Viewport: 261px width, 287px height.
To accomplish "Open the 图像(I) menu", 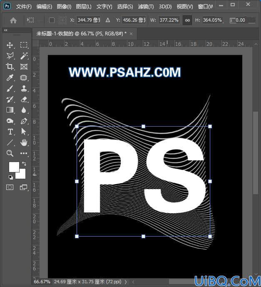I will tap(64, 7).
